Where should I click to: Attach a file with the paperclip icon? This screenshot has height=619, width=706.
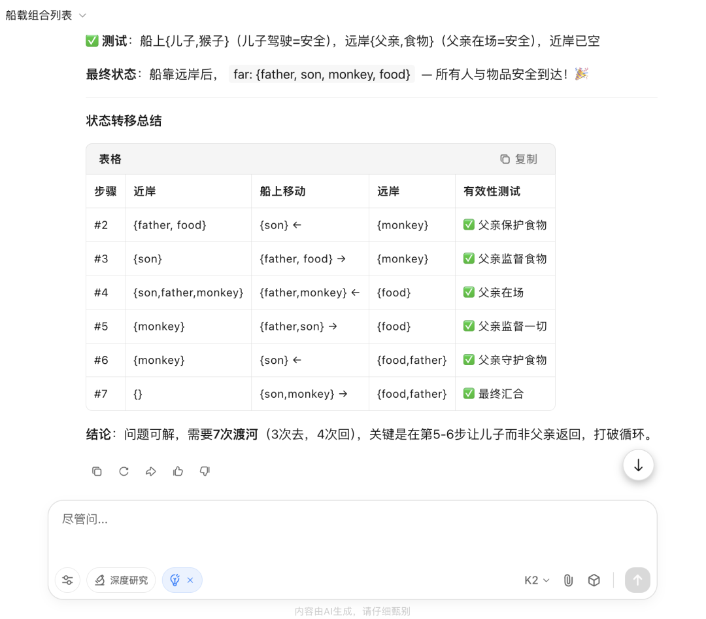(x=567, y=580)
